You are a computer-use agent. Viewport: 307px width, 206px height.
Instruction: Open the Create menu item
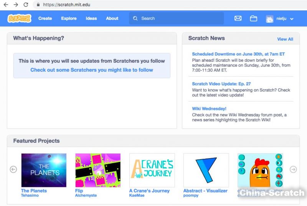(45, 18)
